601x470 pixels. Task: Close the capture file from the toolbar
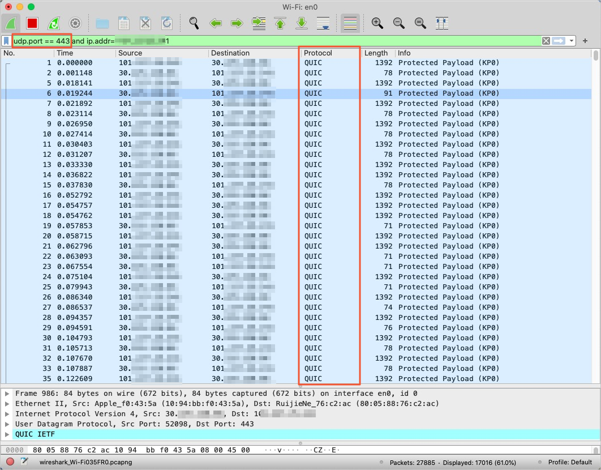click(145, 23)
